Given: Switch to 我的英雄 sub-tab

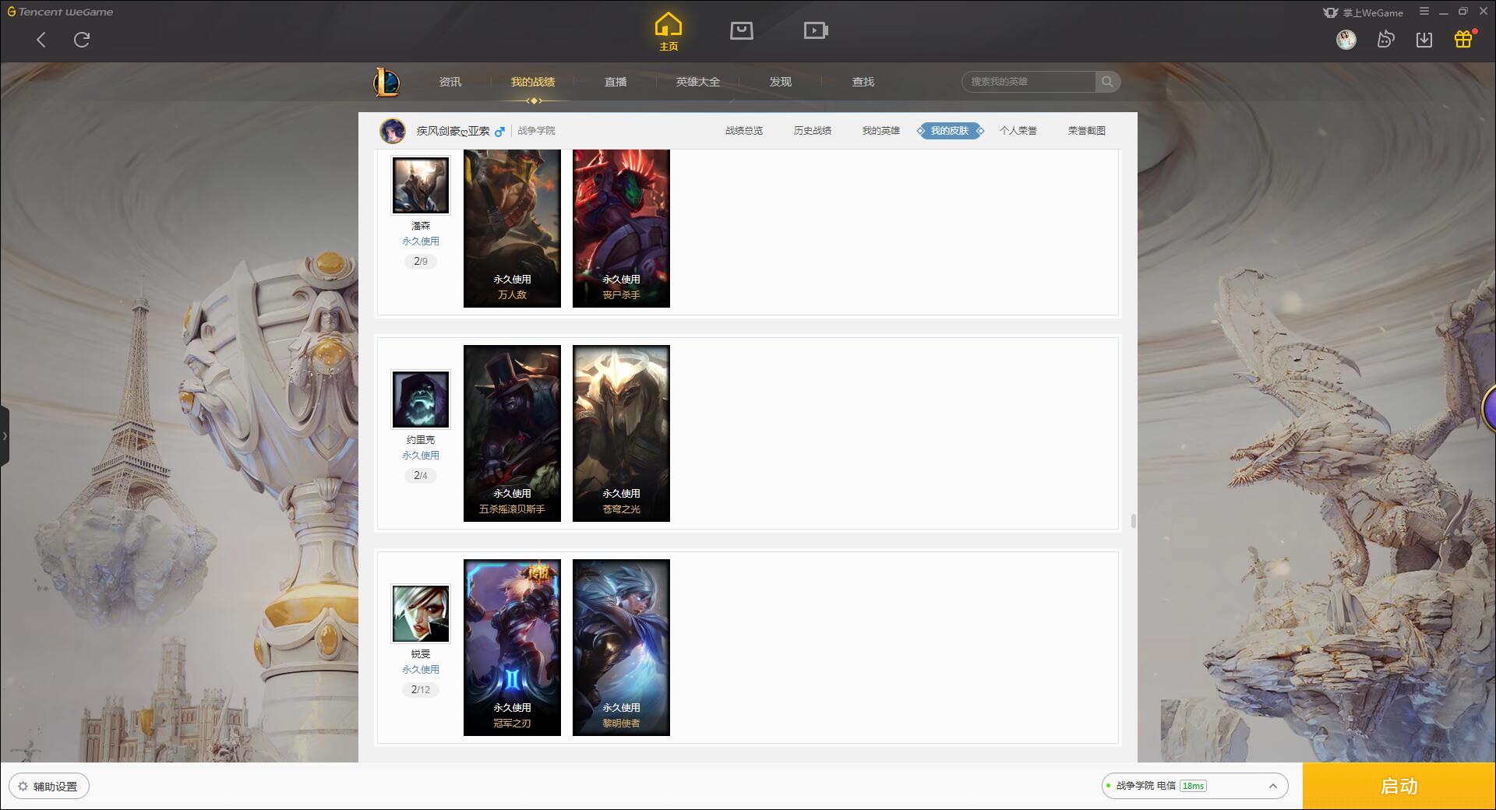Looking at the screenshot, I should (x=881, y=131).
